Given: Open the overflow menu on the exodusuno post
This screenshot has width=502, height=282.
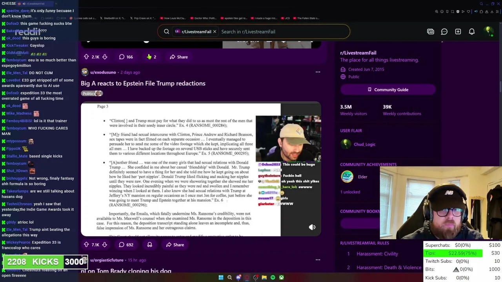Looking at the screenshot, I should coord(318,72).
